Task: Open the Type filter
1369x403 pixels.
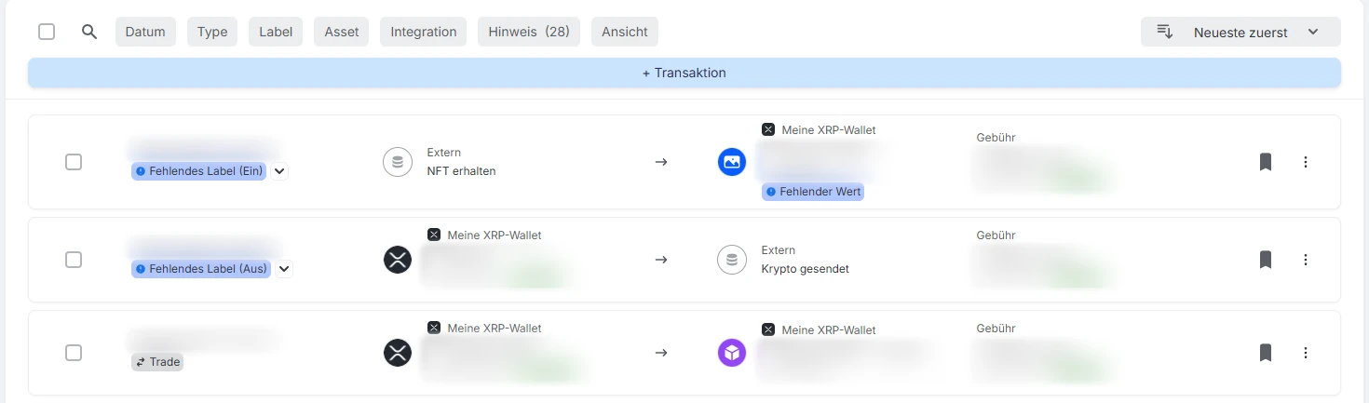Action: pyautogui.click(x=212, y=32)
